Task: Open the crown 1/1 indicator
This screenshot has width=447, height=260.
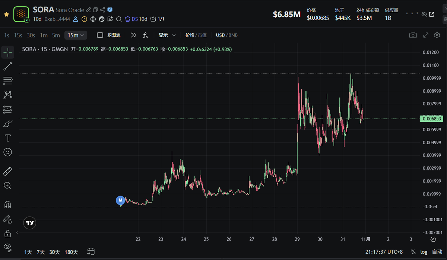Action: pos(157,19)
